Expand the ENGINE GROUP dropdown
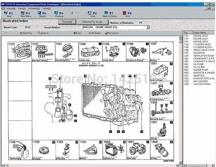The height and width of the screenshot is (167, 216). tap(148, 27)
